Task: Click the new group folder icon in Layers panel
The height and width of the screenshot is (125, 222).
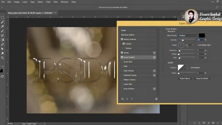Action: 213,123
